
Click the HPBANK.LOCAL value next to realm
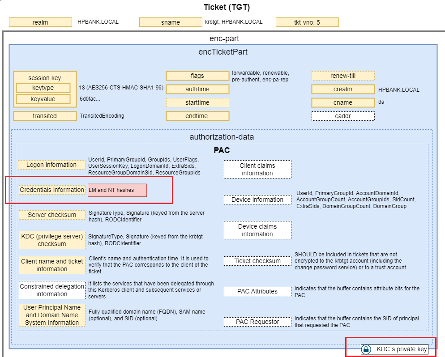pos(98,22)
